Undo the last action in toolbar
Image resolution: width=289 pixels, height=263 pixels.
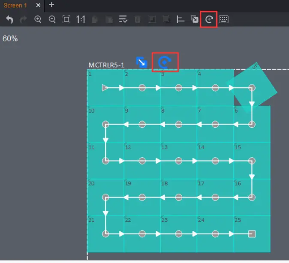pos(9,19)
